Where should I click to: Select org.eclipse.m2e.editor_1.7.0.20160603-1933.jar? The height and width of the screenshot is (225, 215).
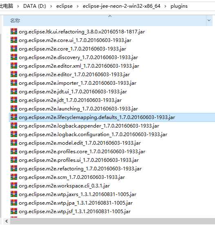click(x=74, y=75)
